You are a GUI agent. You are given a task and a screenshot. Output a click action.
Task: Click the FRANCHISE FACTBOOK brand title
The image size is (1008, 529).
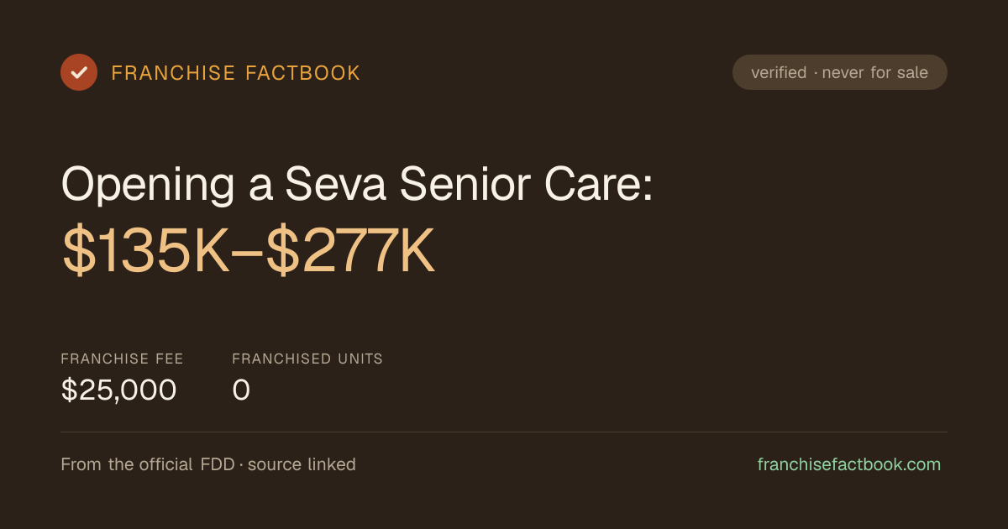pos(236,73)
